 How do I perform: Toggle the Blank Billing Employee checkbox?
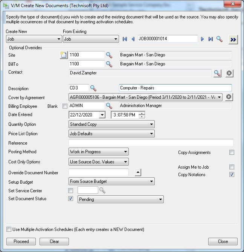65,106
